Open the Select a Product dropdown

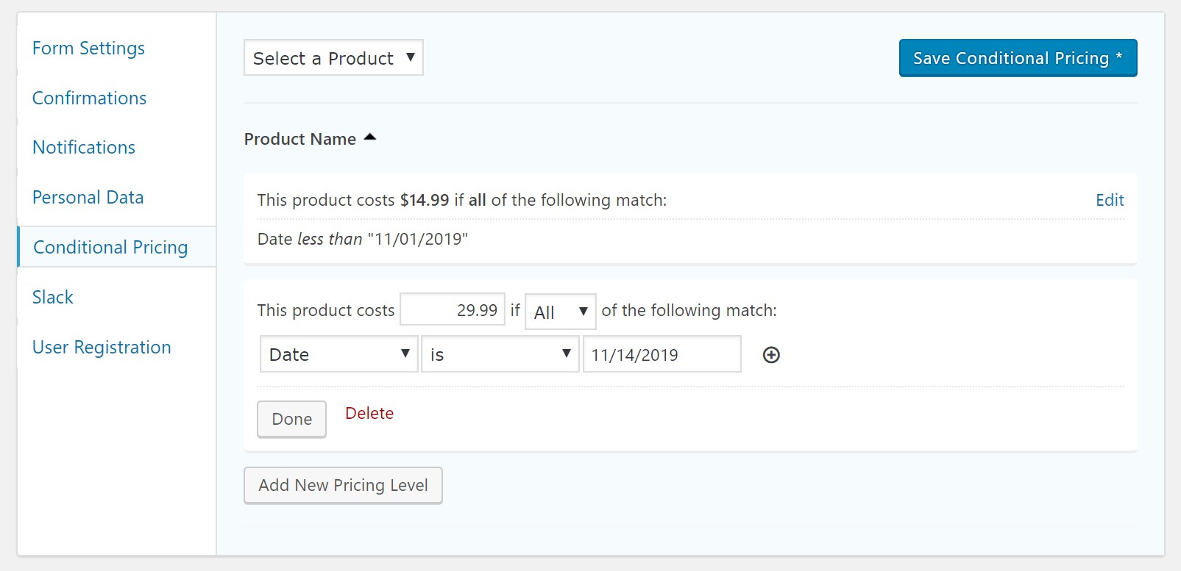point(333,58)
